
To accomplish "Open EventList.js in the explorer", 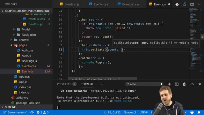I will point(35,24).
